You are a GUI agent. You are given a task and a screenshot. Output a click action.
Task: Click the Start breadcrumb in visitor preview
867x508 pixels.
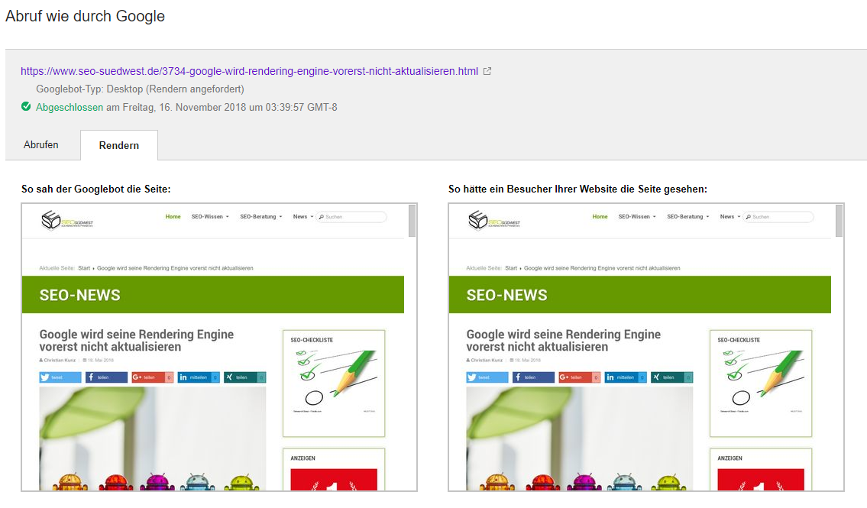pyautogui.click(x=511, y=268)
